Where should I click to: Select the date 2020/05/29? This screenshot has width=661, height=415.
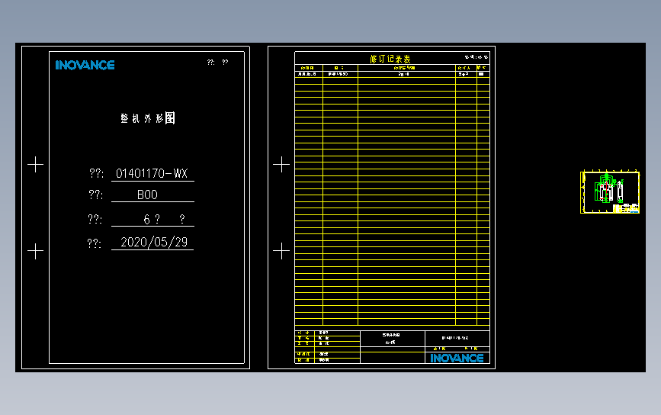[x=154, y=242]
